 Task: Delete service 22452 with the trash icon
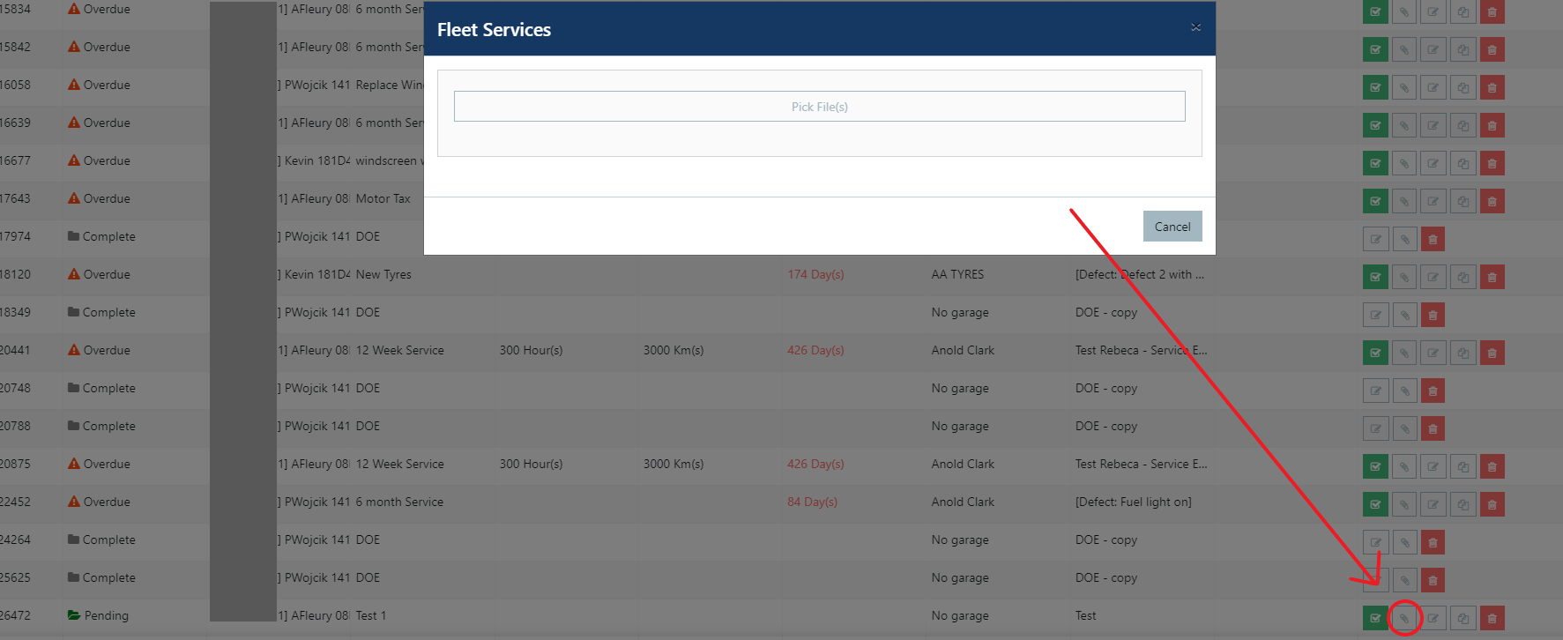[1492, 504]
